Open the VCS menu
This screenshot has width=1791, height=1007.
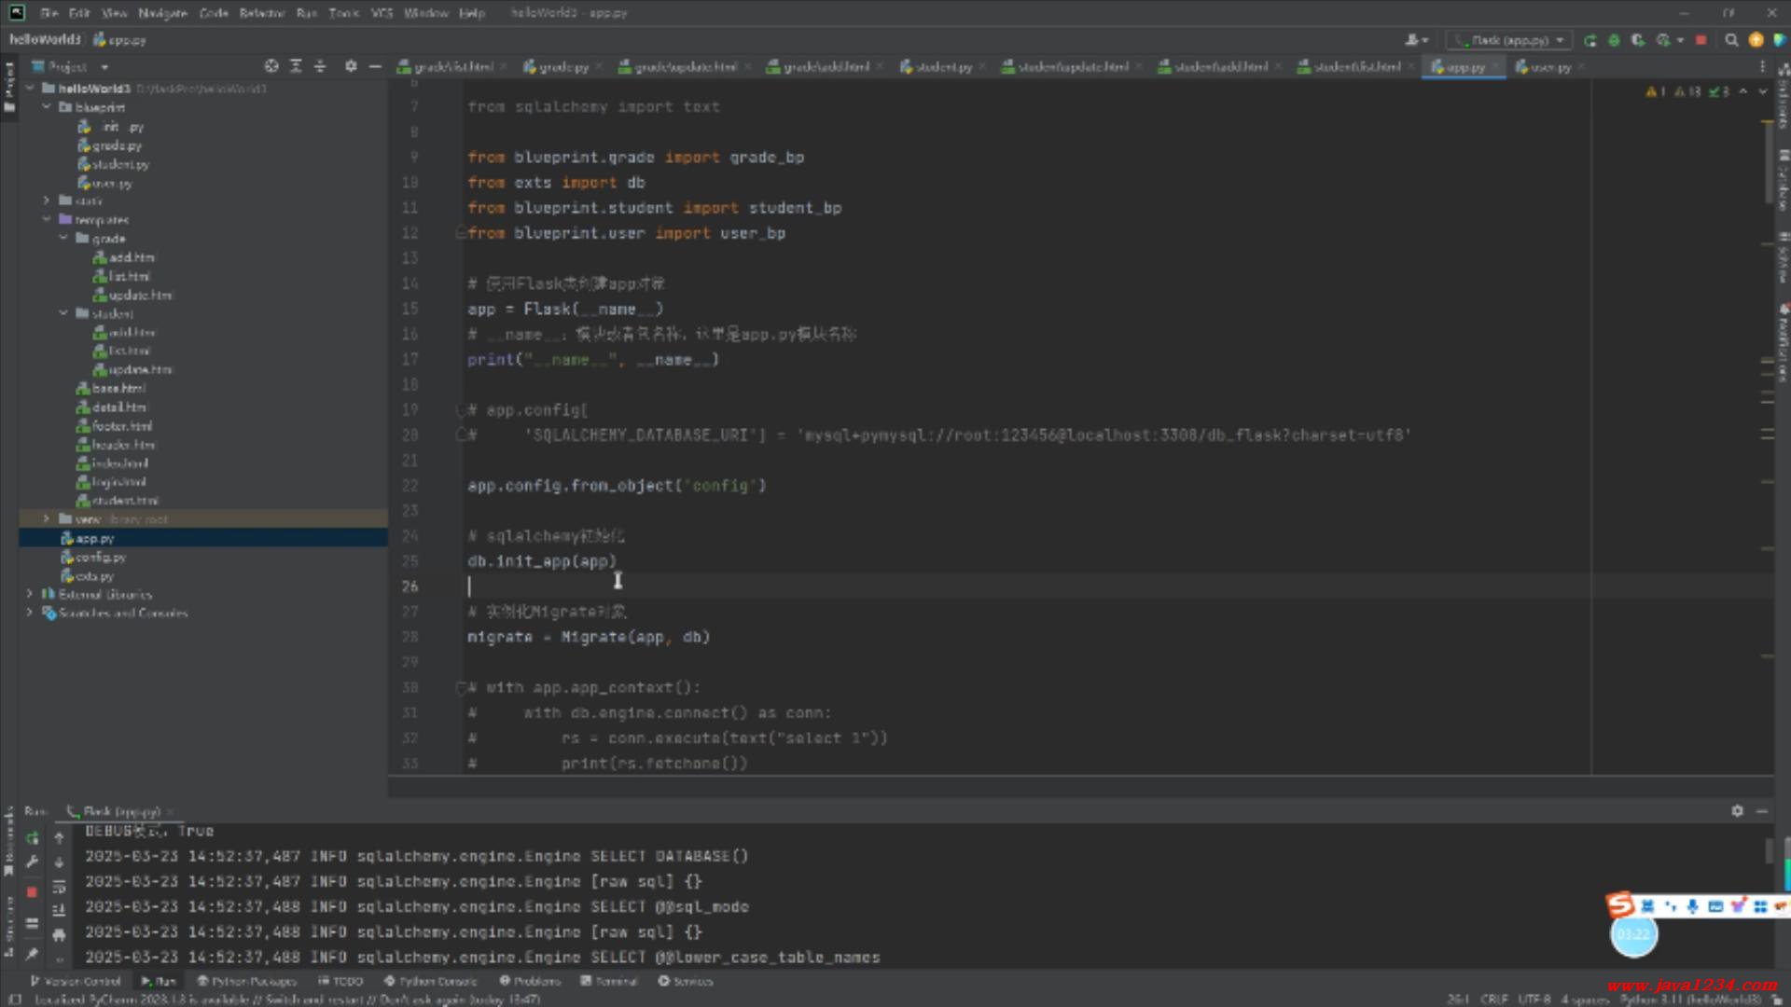pyautogui.click(x=382, y=13)
